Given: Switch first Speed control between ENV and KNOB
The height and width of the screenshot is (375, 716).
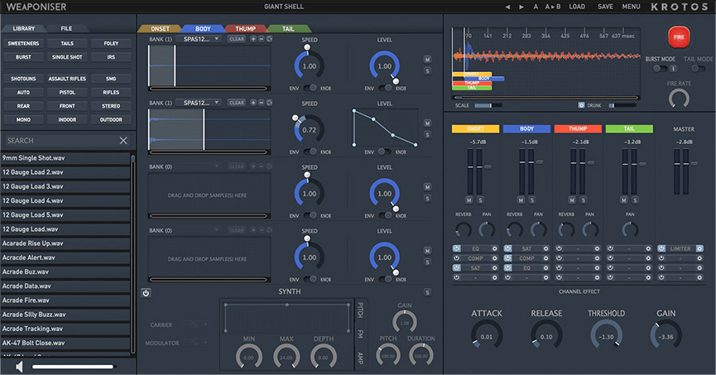Looking at the screenshot, I should pos(310,88).
